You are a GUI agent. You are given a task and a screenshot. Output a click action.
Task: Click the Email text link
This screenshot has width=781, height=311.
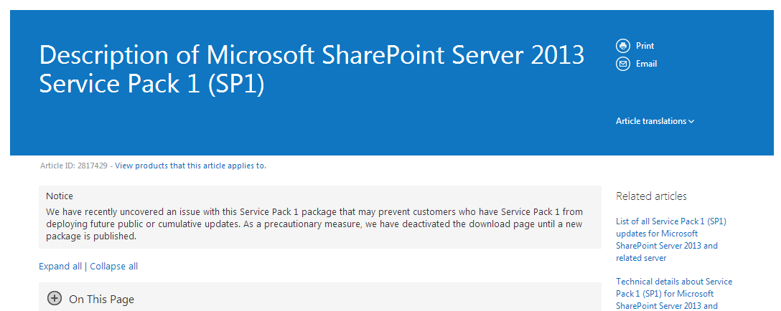tap(647, 64)
